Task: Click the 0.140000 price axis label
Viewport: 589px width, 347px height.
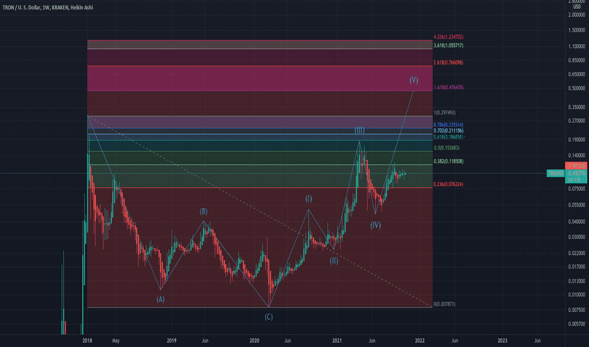Action: click(x=576, y=155)
